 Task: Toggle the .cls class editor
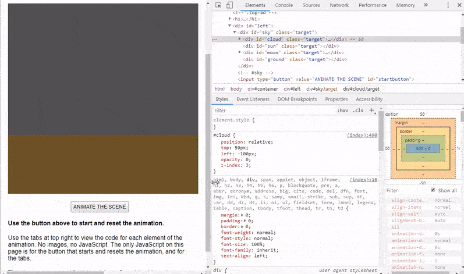click(x=358, y=110)
